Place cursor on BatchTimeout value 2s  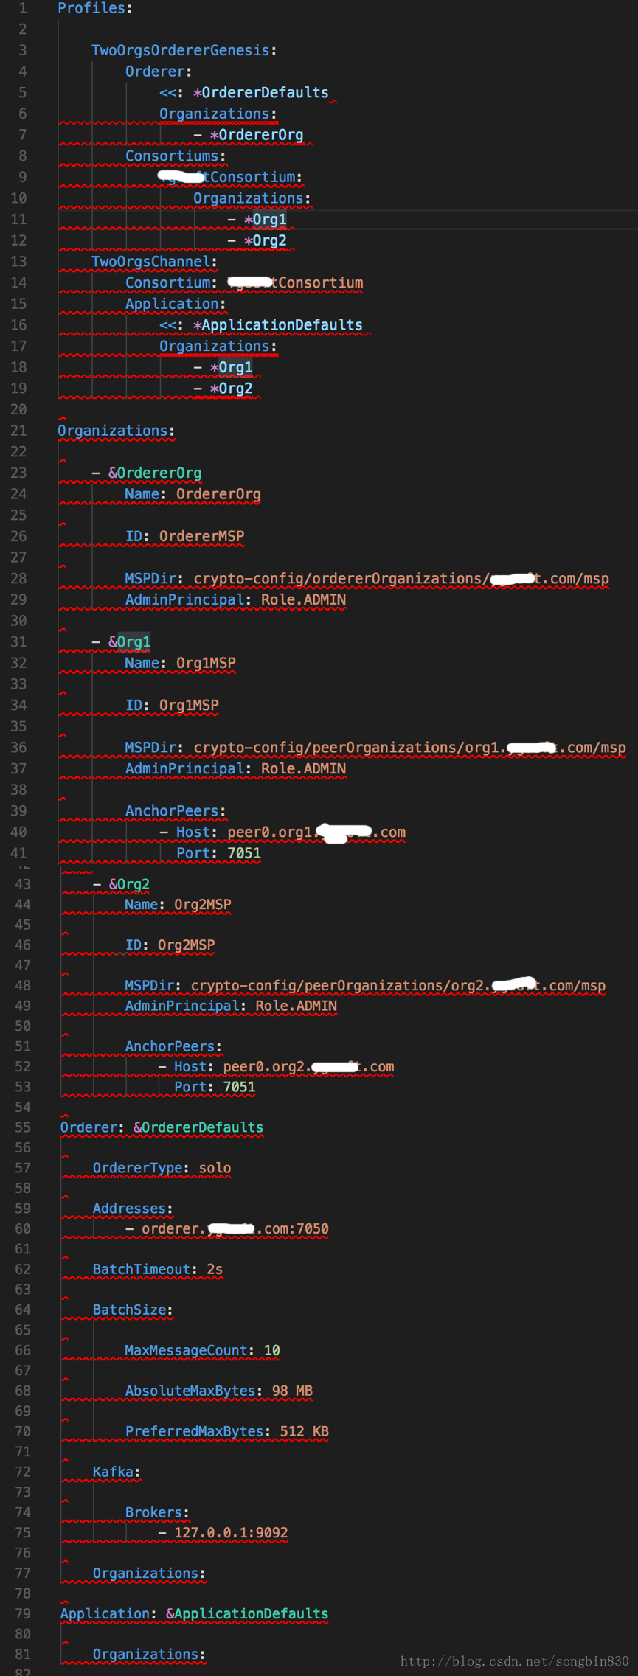click(215, 1269)
